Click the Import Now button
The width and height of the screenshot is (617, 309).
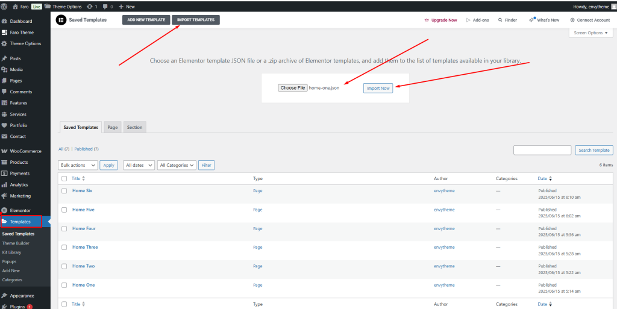(x=378, y=88)
